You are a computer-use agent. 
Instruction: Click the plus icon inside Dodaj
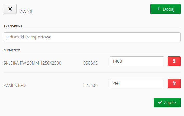pyautogui.click(x=159, y=9)
